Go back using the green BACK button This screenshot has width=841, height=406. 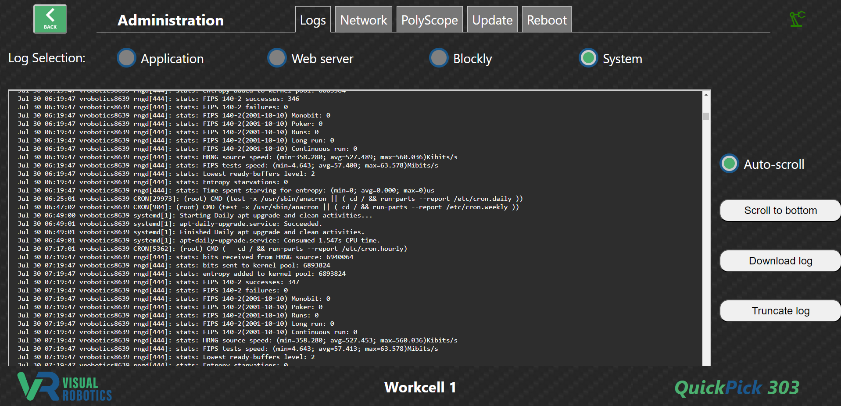[50, 19]
